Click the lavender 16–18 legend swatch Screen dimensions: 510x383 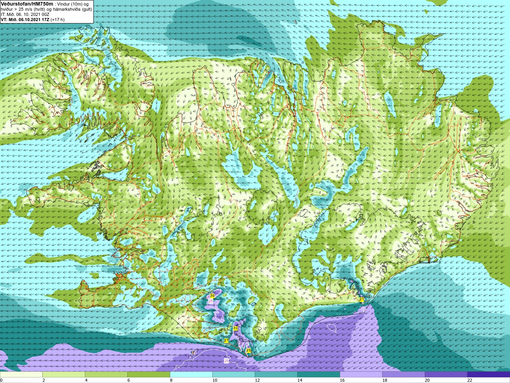click(x=361, y=375)
